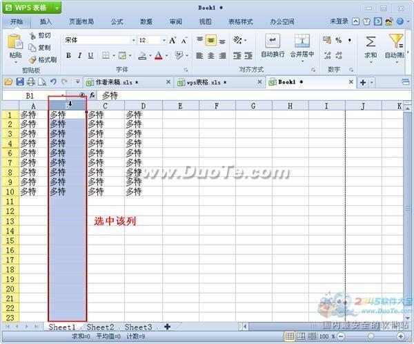Click the AutoFilter (自动筛选) funnel button

[x=395, y=48]
